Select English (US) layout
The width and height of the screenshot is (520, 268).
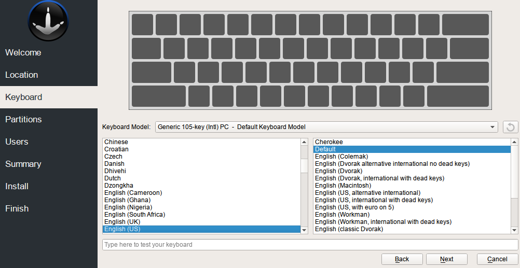[x=201, y=229]
